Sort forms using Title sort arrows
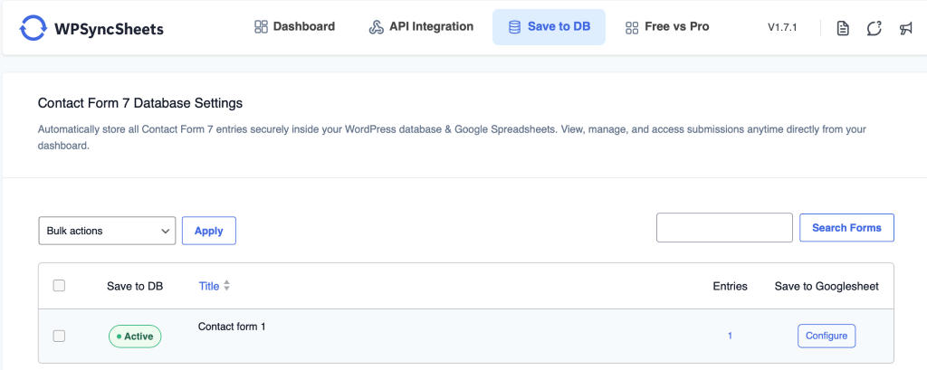Image resolution: width=927 pixels, height=370 pixels. coord(227,286)
